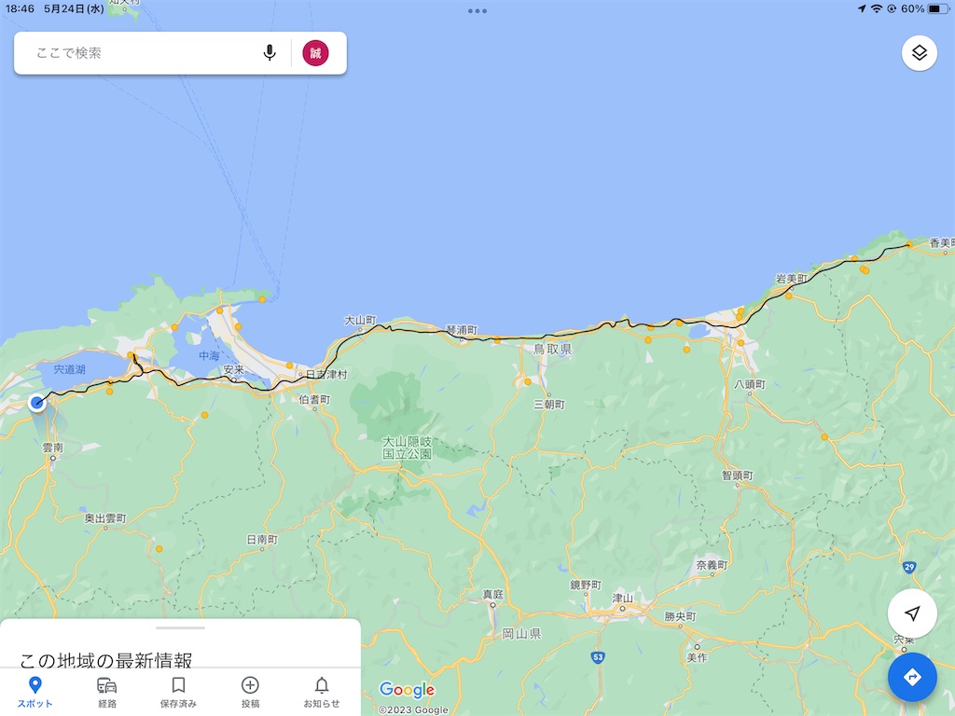Viewport: 955px width, 716px height.
Task: Tap the 智頭町 town label
Action: point(738,475)
